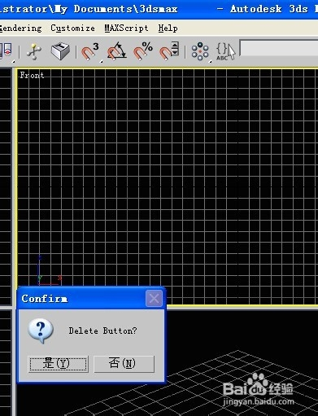Click the named selection sets input field

(279, 49)
